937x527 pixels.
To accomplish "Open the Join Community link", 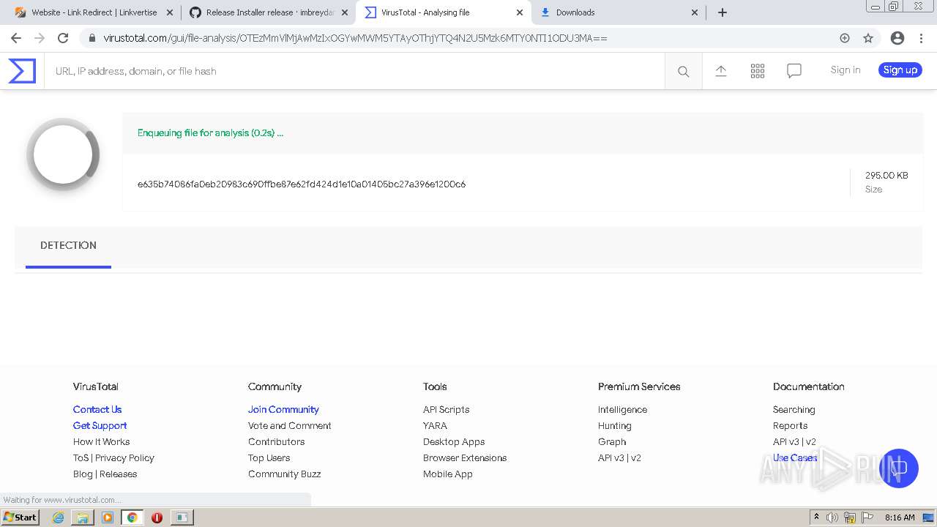I will point(283,409).
